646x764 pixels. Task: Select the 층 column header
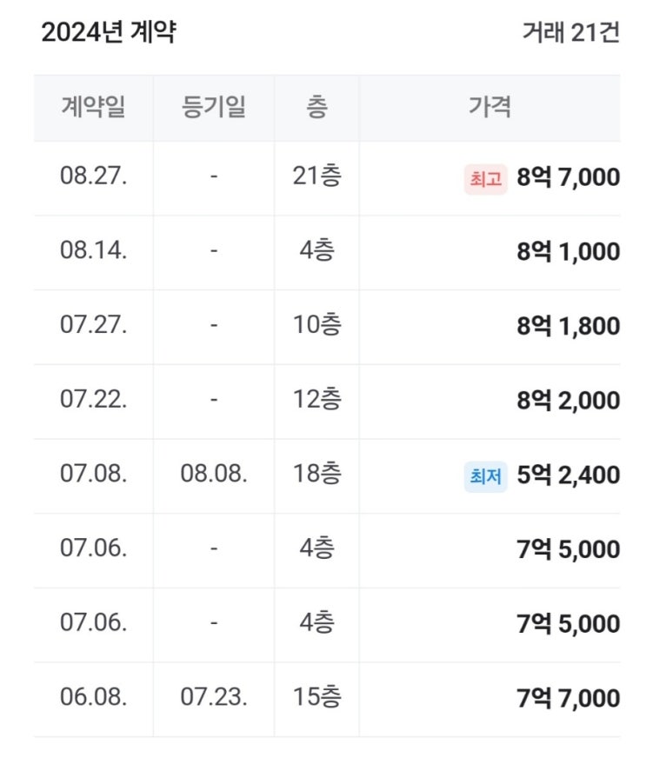[316, 108]
